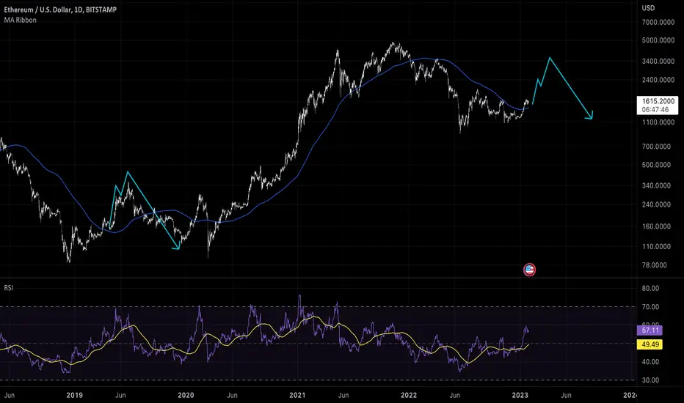
Task: Click the 78.0000 price axis label
Action: tap(655, 265)
